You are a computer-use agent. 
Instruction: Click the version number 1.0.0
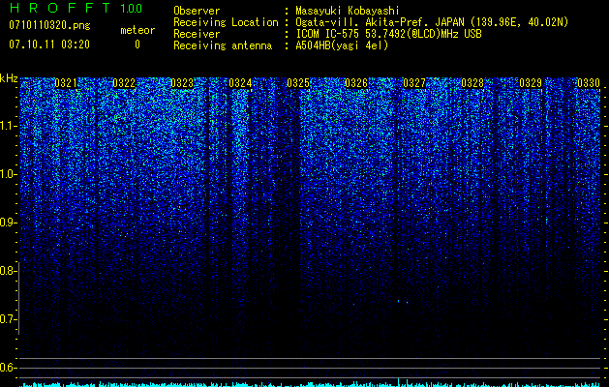(x=132, y=9)
